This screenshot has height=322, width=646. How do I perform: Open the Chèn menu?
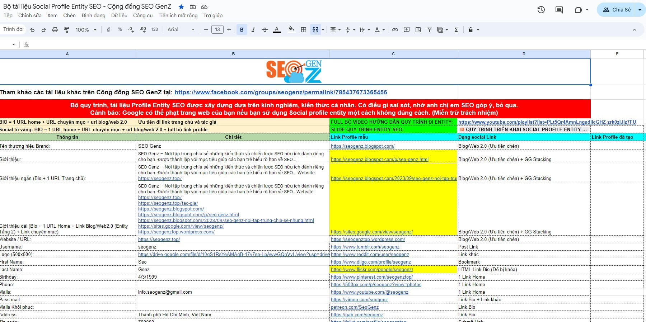pyautogui.click(x=69, y=15)
